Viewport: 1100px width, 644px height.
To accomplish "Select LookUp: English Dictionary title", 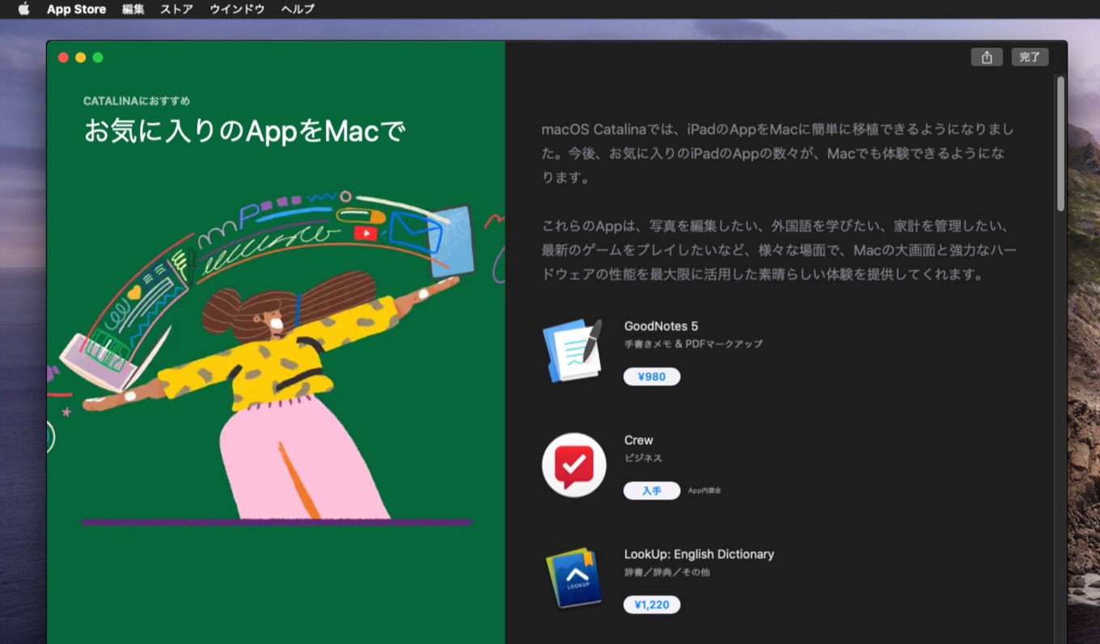I will coord(699,554).
